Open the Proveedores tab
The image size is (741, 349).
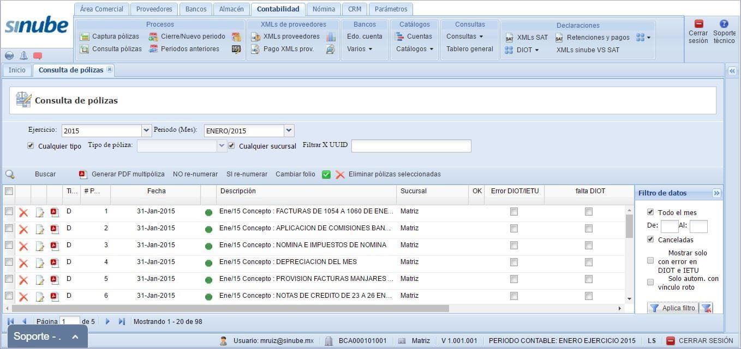coord(154,9)
